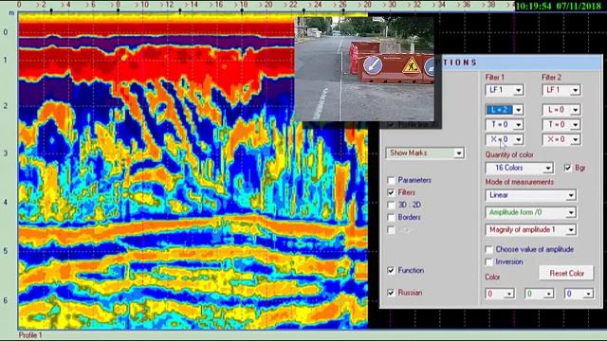The width and height of the screenshot is (607, 341).
Task: Click the time and date readout
Action: (x=559, y=7)
